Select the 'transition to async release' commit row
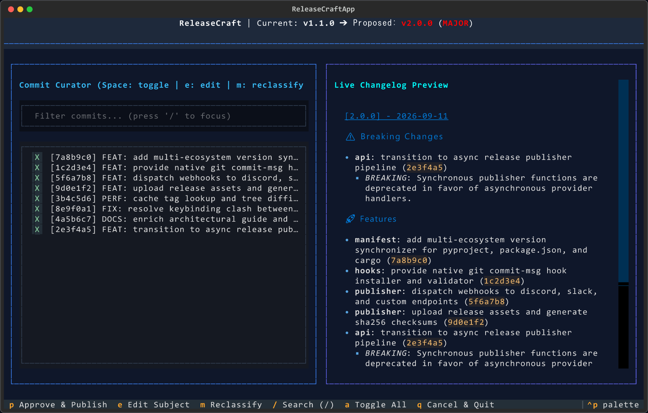 (x=164, y=229)
